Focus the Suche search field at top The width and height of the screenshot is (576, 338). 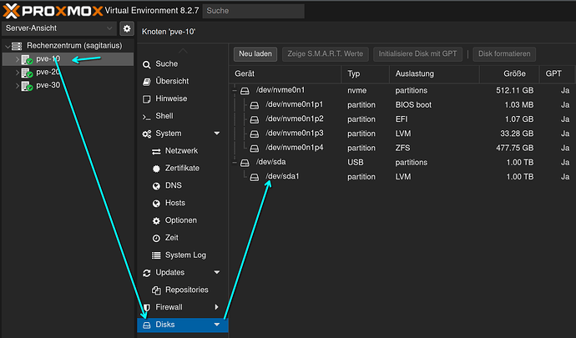click(254, 11)
